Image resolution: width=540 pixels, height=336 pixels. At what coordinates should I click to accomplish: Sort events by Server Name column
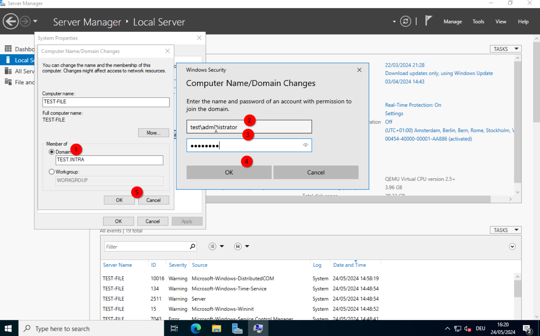(x=118, y=265)
